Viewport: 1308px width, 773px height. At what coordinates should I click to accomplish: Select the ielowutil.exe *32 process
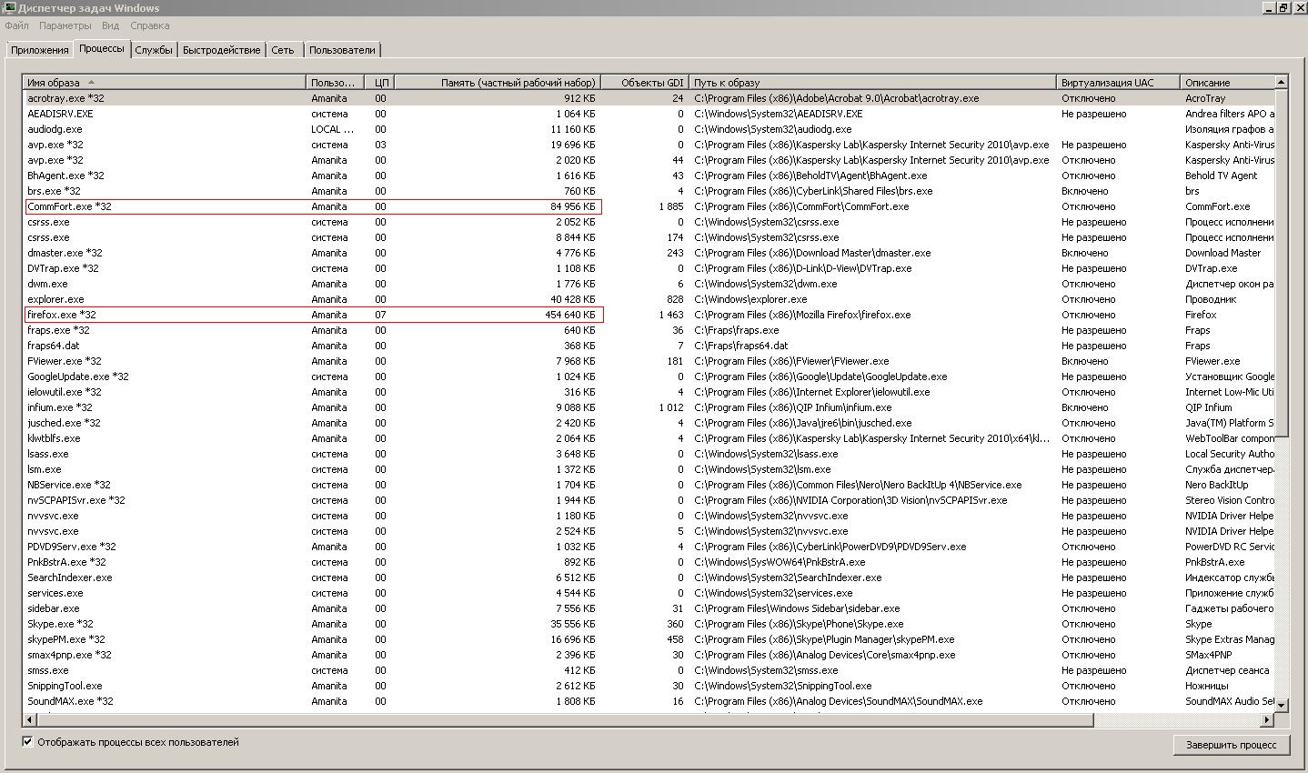(649, 392)
